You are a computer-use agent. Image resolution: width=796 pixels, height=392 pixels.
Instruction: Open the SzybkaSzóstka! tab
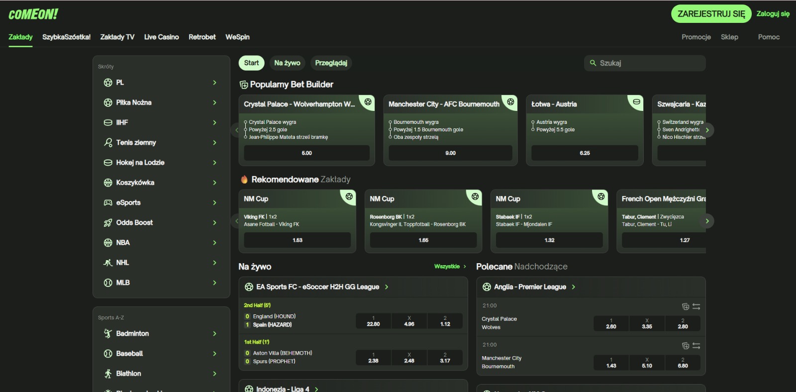66,37
